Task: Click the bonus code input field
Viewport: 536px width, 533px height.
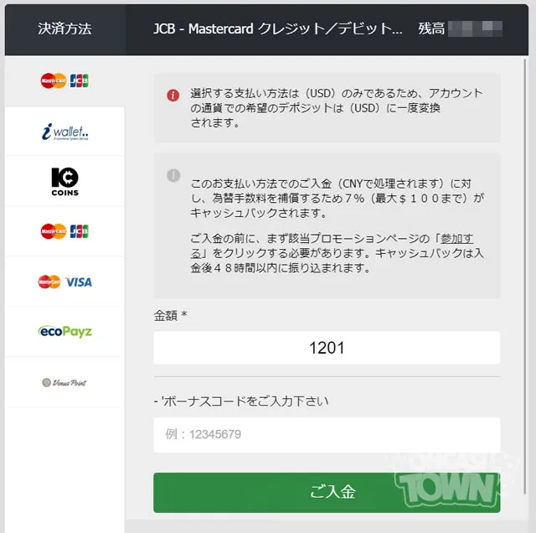Action: coord(327,435)
